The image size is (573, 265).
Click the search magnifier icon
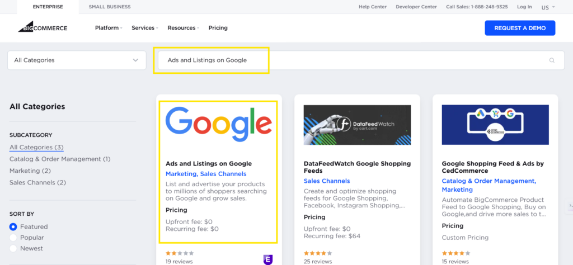(x=552, y=60)
